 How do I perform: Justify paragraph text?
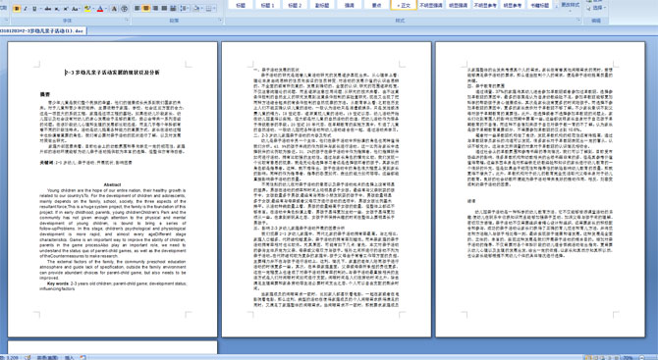164,8
